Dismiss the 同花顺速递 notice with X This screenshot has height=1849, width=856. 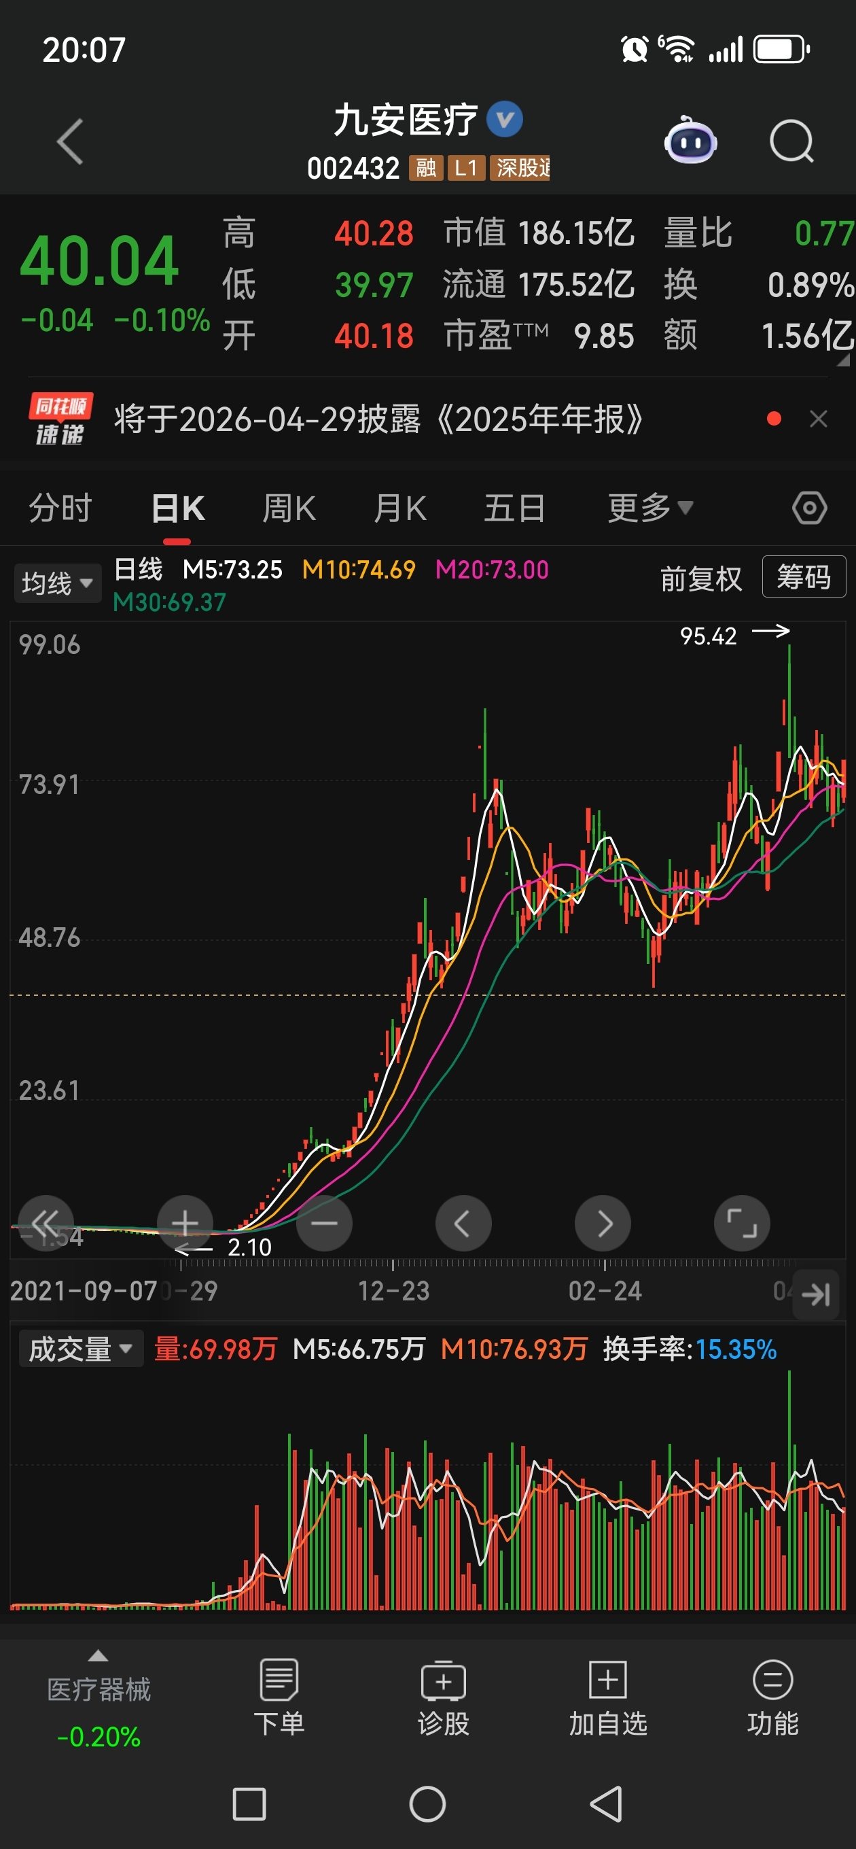[818, 419]
